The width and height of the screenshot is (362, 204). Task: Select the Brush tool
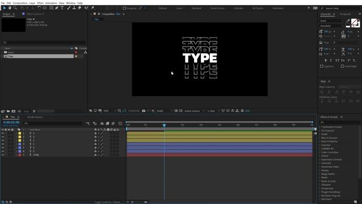coord(69,8)
